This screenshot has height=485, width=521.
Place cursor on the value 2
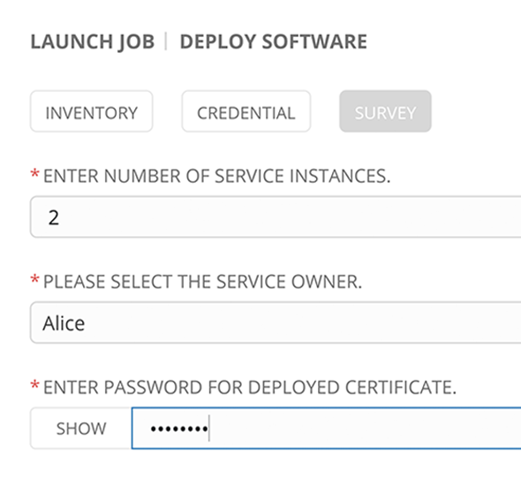pos(54,217)
